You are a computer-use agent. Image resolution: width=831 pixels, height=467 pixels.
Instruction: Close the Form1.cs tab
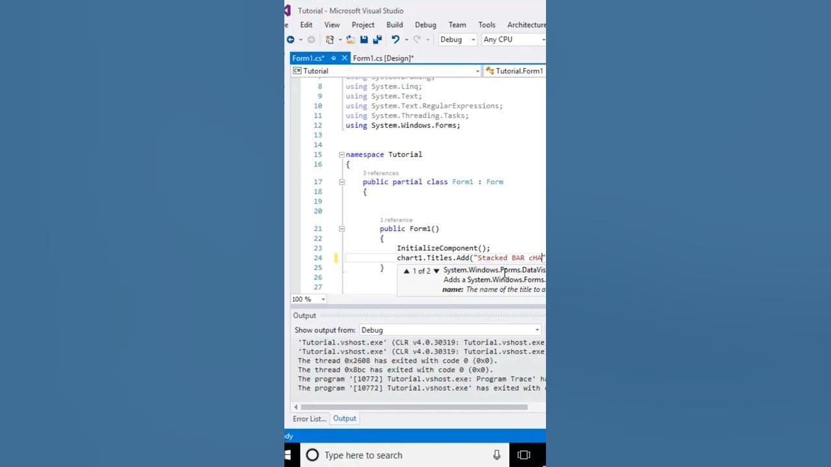[x=345, y=58]
